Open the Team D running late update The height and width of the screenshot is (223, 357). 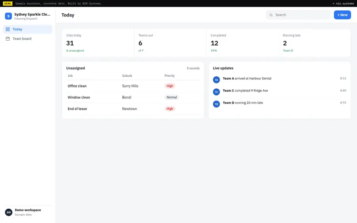coord(279,103)
